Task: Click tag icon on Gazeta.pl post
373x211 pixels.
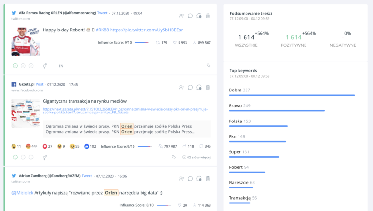Action: 174,158
